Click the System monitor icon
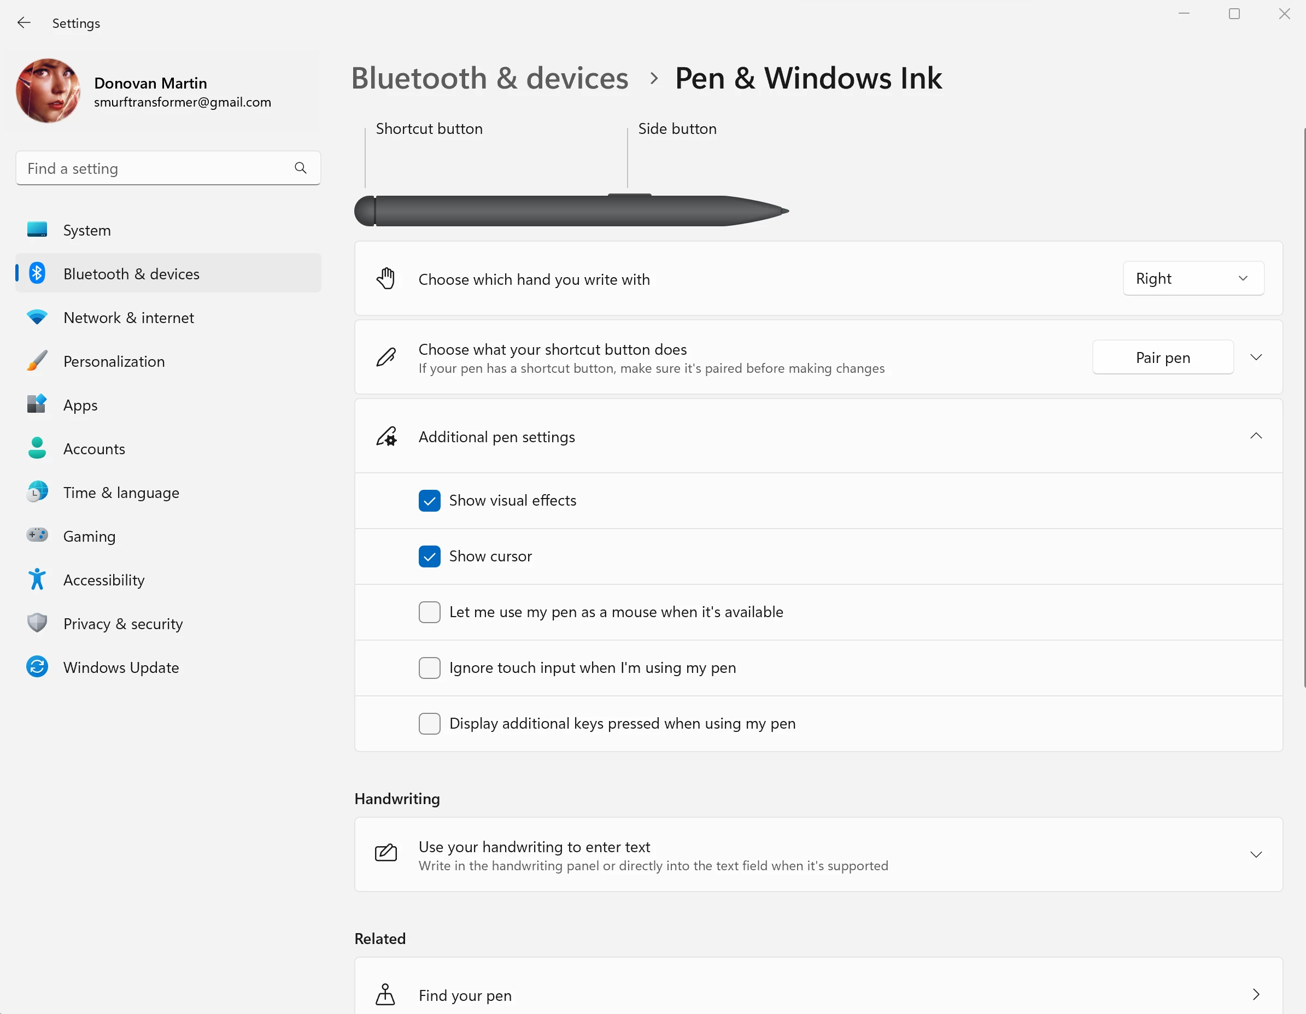 point(37,230)
